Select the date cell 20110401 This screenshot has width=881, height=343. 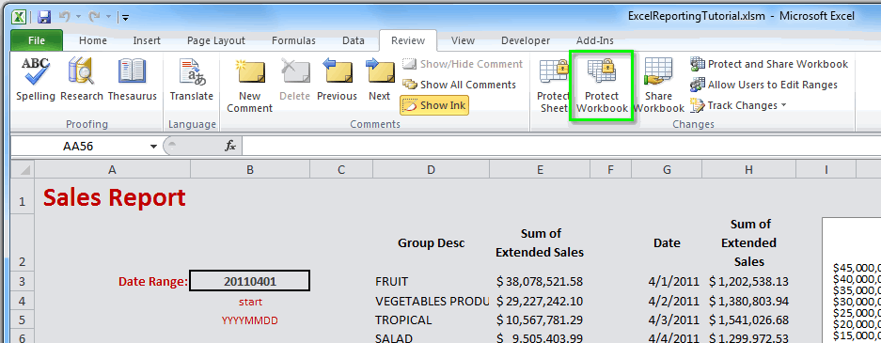click(x=250, y=281)
